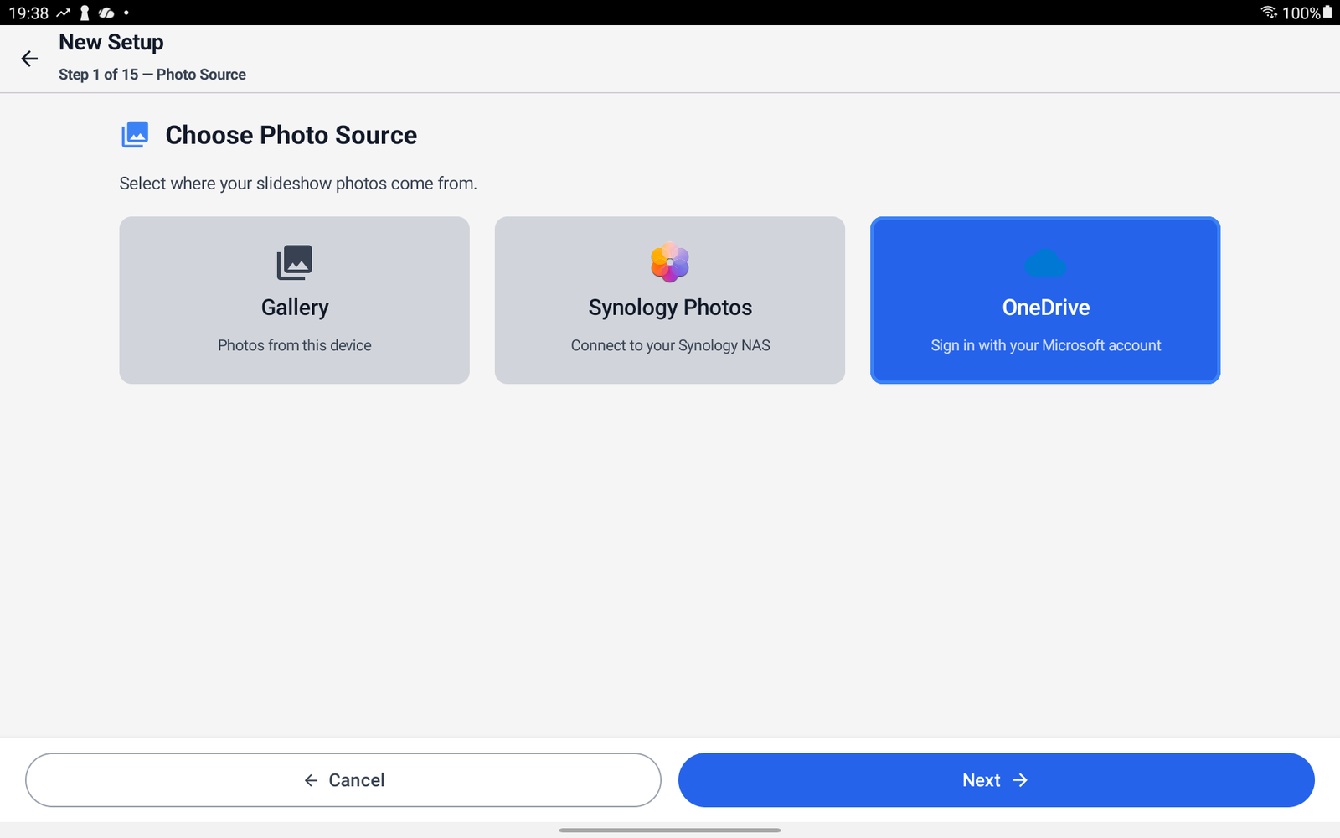Tap the chart-line notification icon in status bar
This screenshot has width=1340, height=838.
coord(64,13)
